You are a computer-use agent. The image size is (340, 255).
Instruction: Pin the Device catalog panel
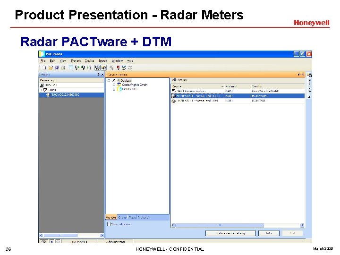(x=299, y=75)
